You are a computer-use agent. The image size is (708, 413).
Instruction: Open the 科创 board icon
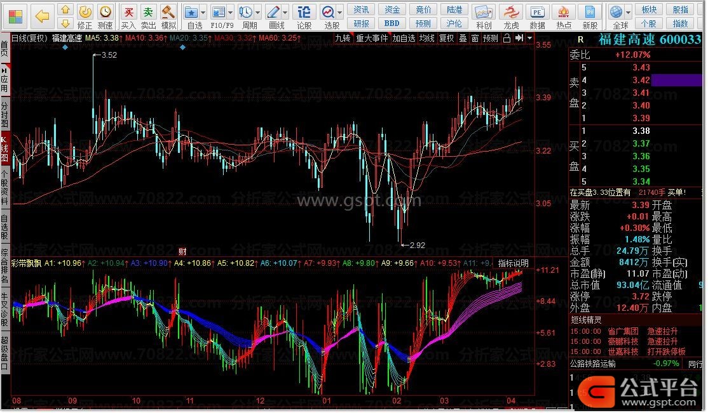(484, 16)
